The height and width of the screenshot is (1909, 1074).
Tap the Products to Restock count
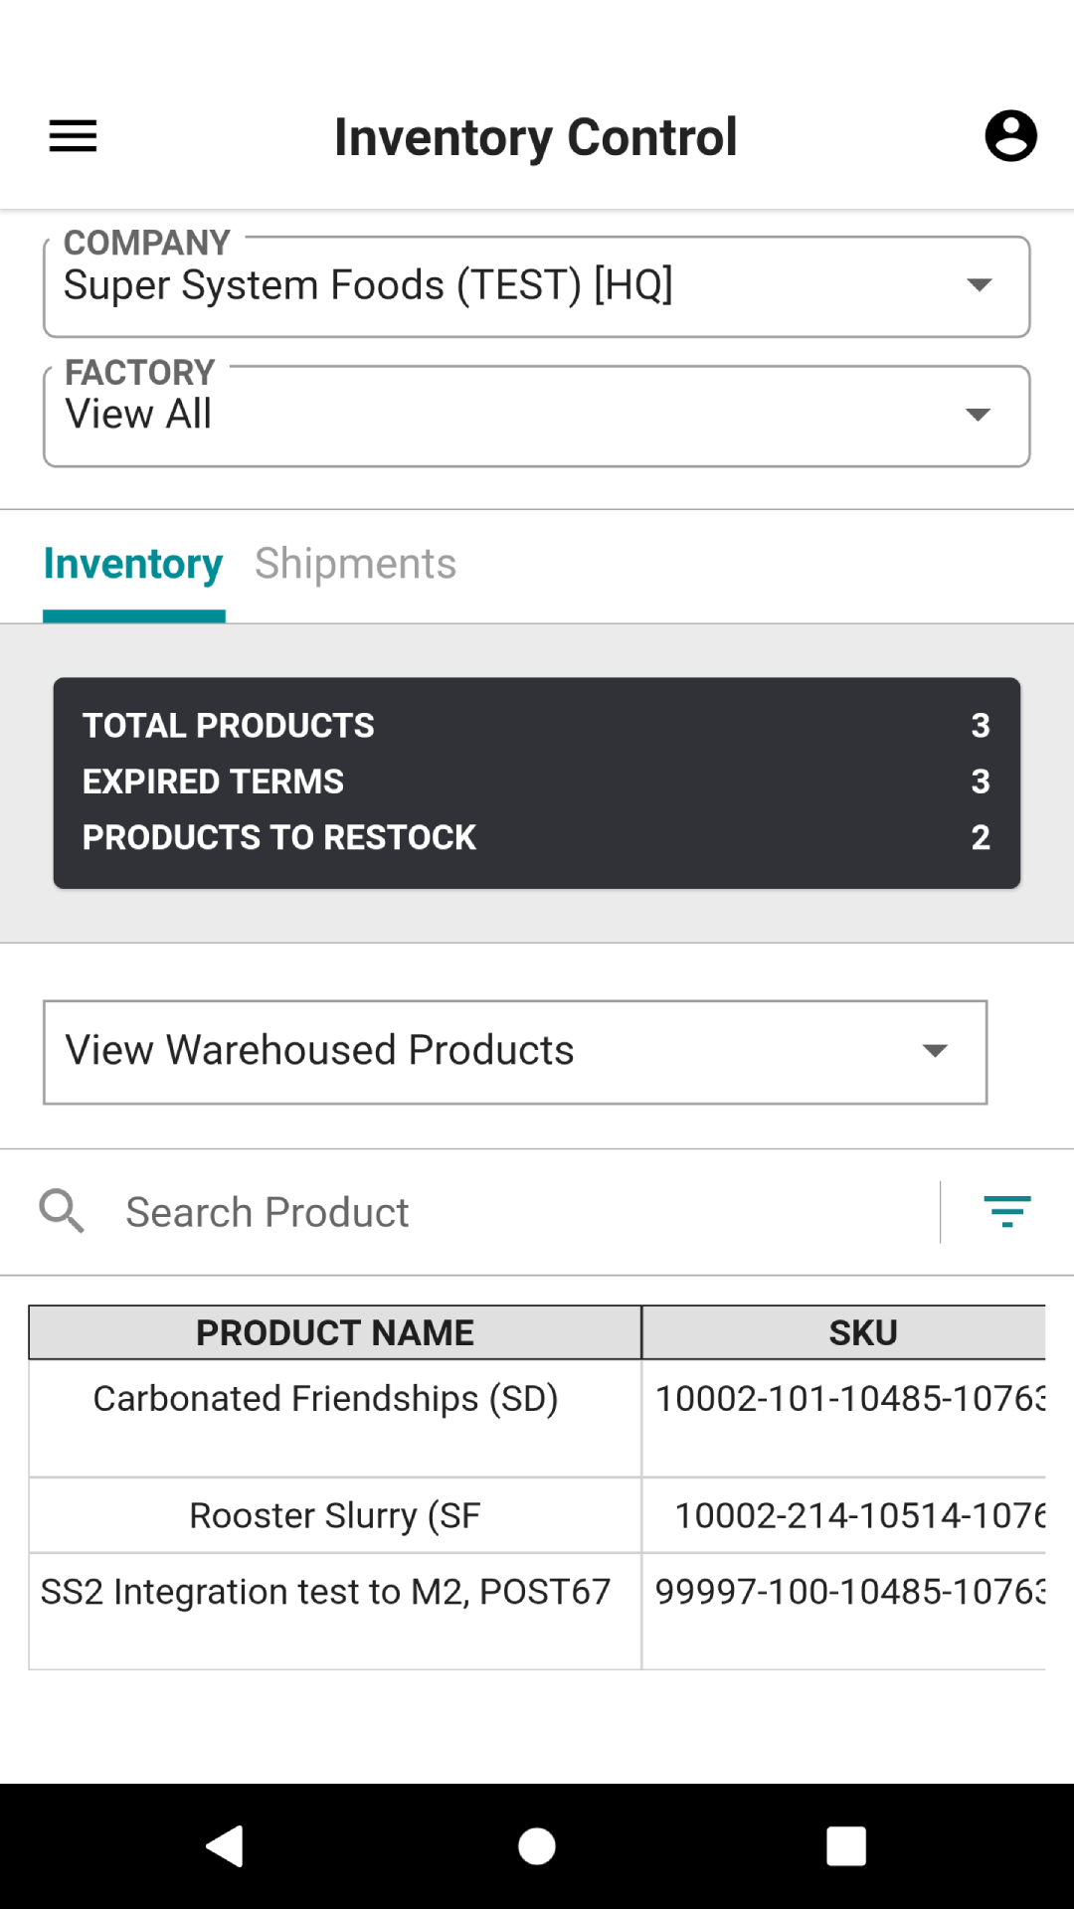(981, 837)
